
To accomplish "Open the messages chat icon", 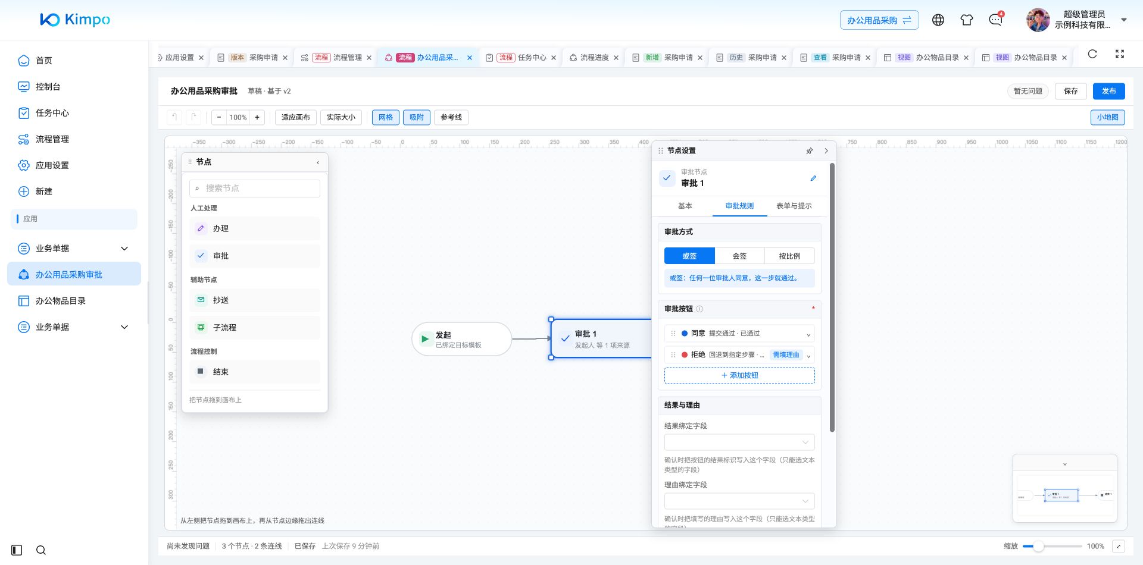I will [x=995, y=20].
